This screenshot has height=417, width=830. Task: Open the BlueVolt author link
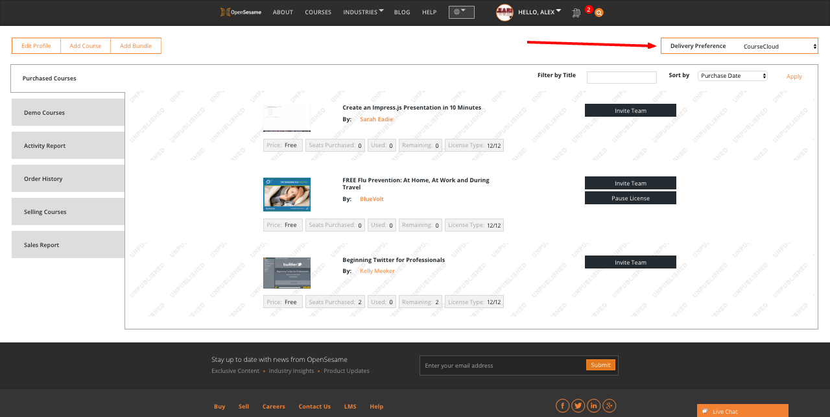click(x=372, y=199)
